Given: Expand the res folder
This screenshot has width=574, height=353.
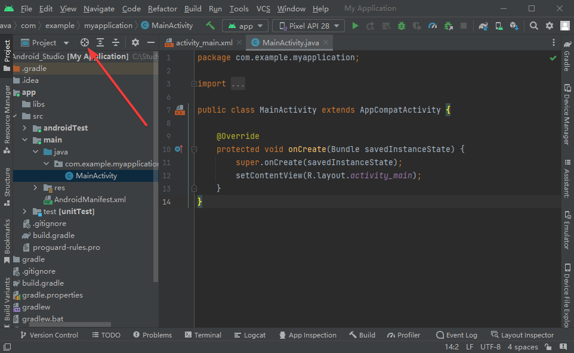Looking at the screenshot, I should (35, 187).
